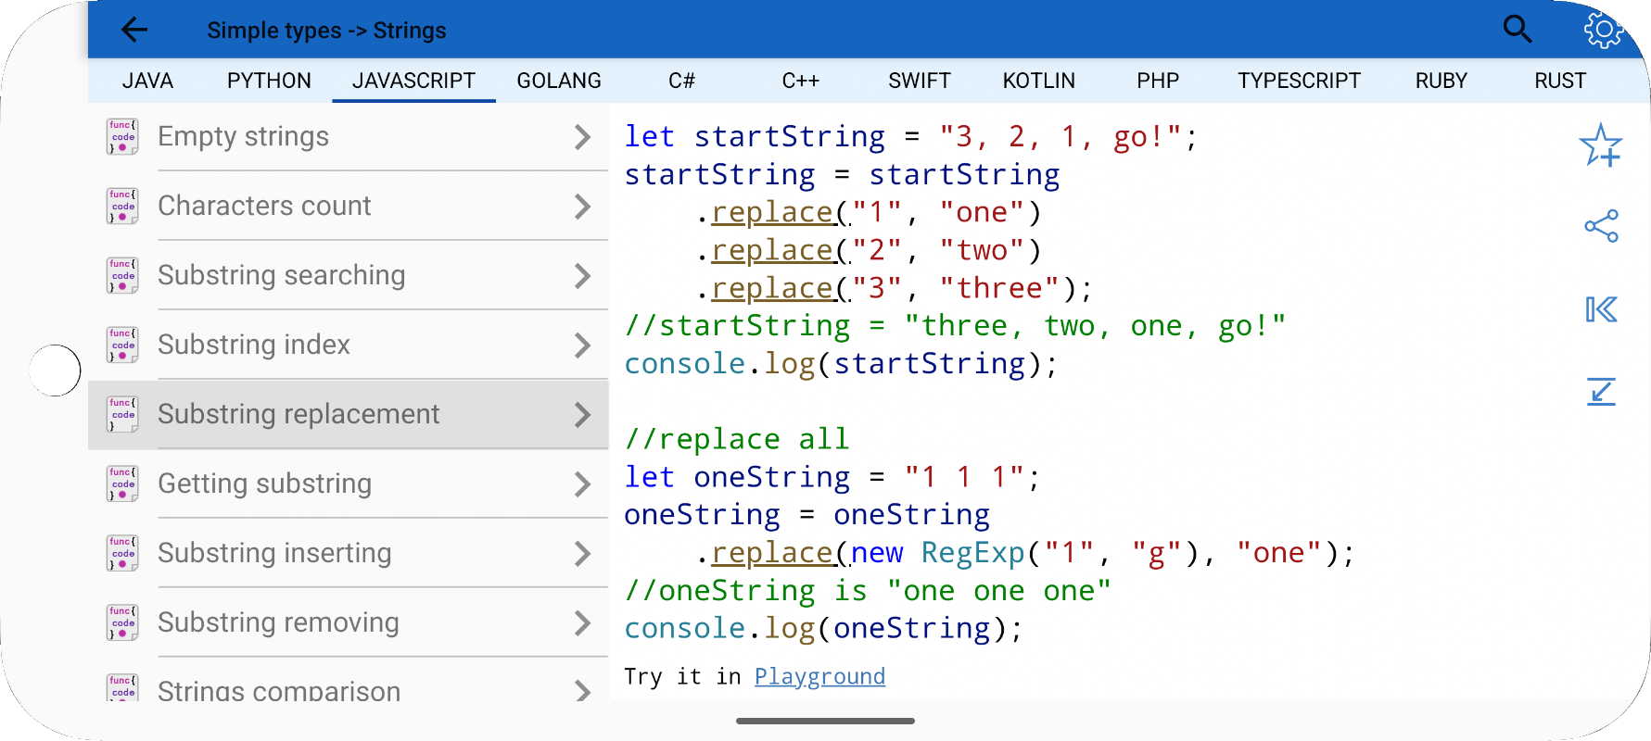The width and height of the screenshot is (1651, 741).
Task: Open the Playground link
Action: coord(819,676)
